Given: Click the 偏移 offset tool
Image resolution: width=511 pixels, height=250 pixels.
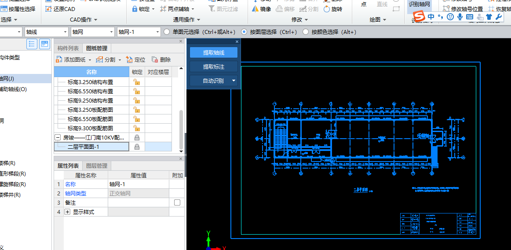Looking at the screenshot, I should [x=285, y=9].
